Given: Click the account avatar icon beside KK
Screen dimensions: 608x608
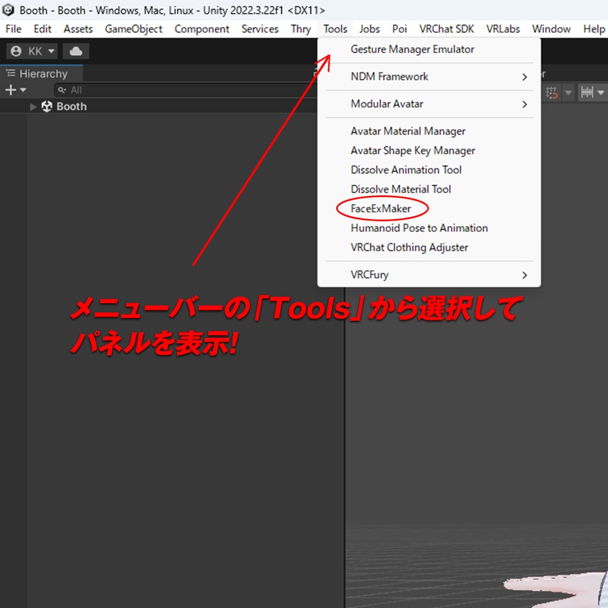Looking at the screenshot, I should point(16,51).
